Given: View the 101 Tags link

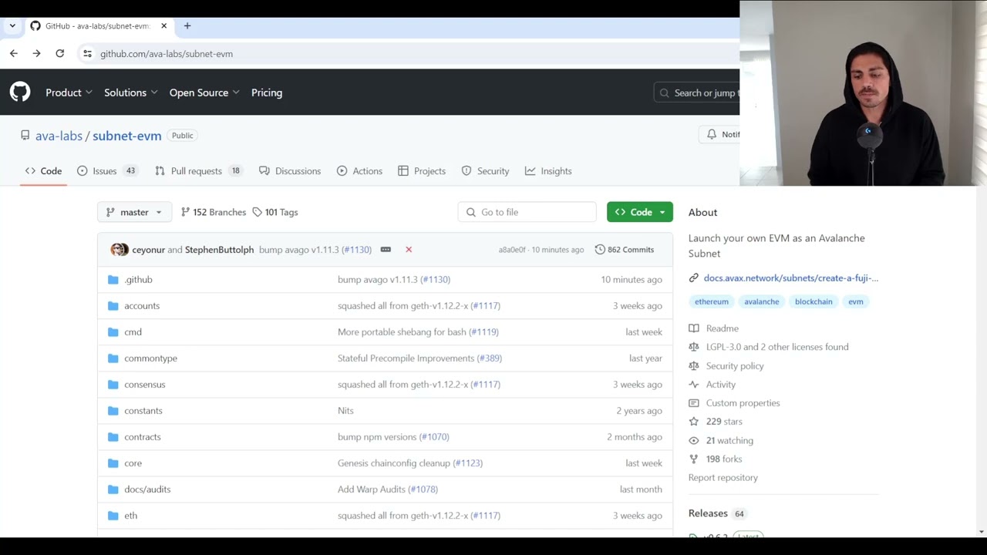Looking at the screenshot, I should [275, 212].
